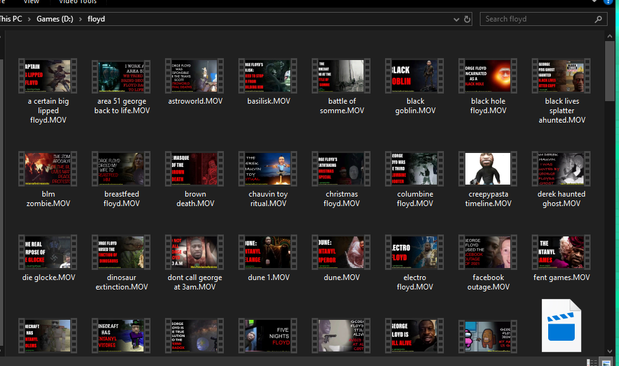This screenshot has width=619, height=366.
Task: Select the creepypasta timeline.MOV file
Action: click(488, 169)
